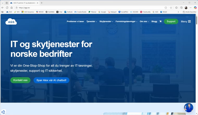Expand the Om oss dropdown menu
This screenshot has height=115, width=198.
click(144, 21)
